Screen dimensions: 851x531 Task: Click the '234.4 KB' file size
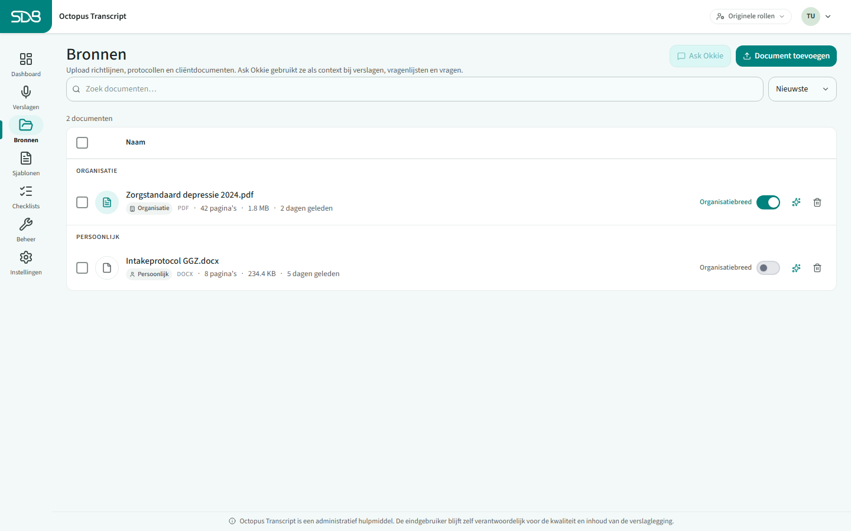click(x=262, y=274)
